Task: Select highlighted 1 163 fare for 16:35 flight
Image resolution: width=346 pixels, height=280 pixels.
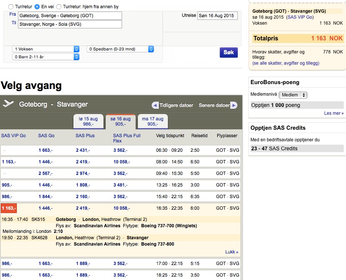Action: point(9,208)
